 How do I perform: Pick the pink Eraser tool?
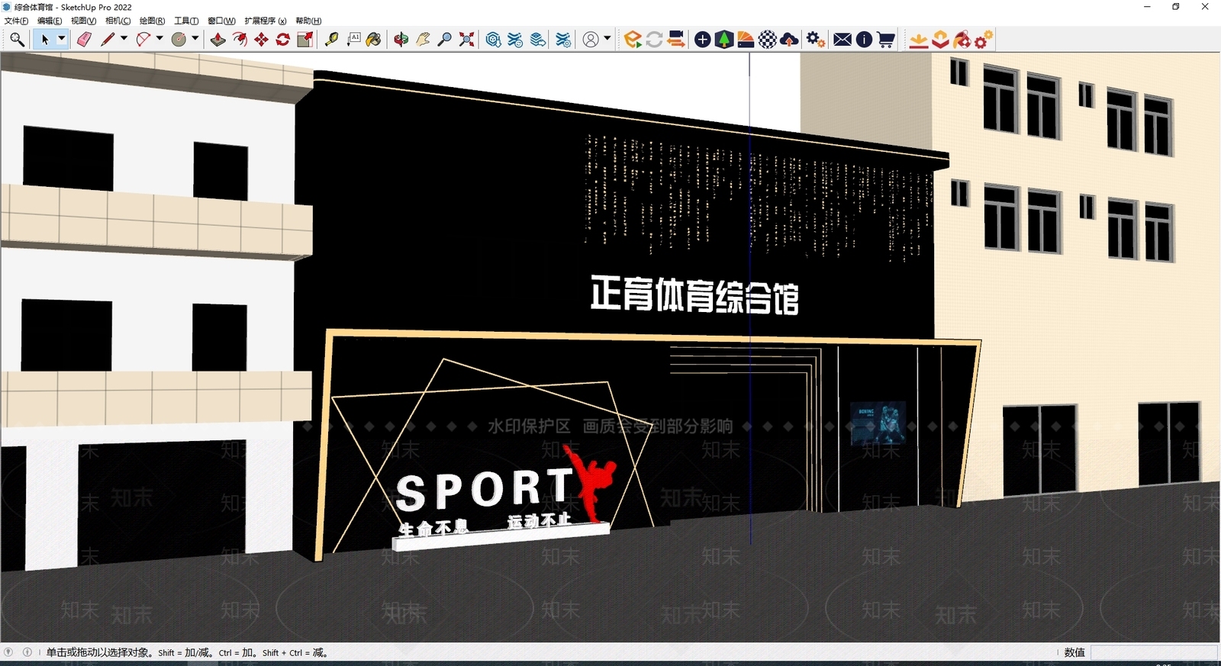click(84, 39)
